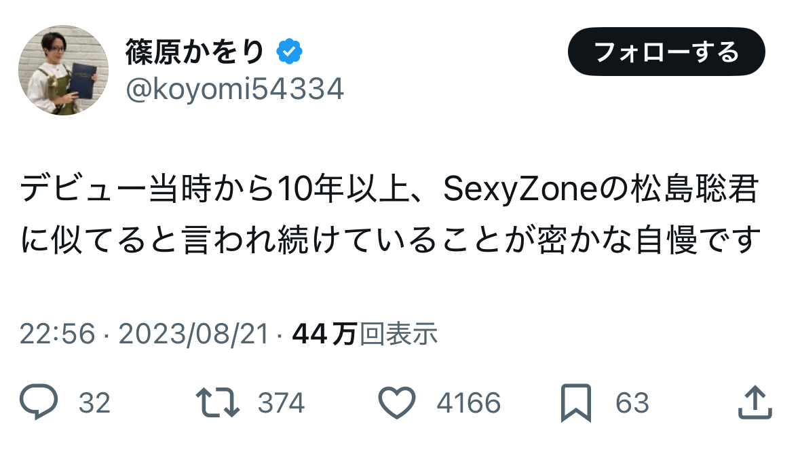The width and height of the screenshot is (800, 454).
Task: Follow with the フォローする button
Action: (666, 52)
